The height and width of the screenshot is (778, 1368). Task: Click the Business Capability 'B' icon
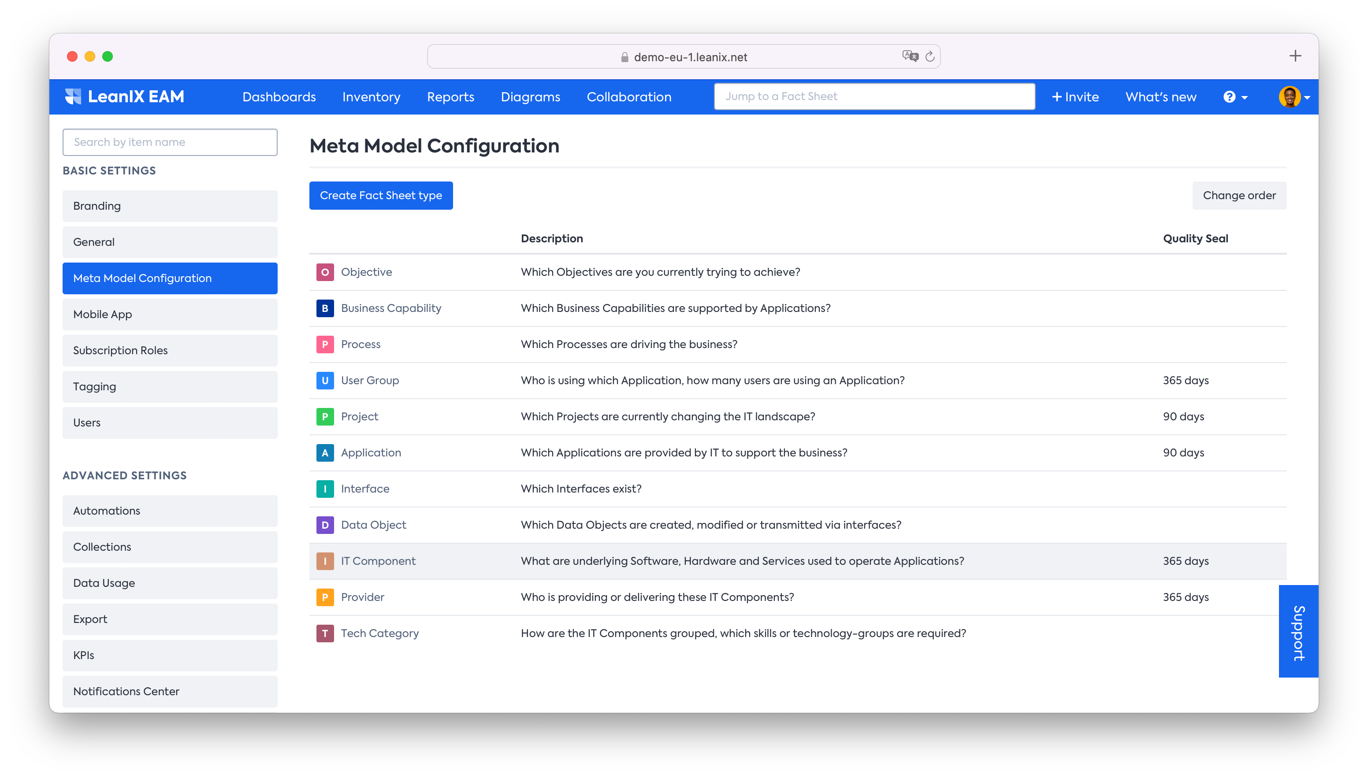325,308
